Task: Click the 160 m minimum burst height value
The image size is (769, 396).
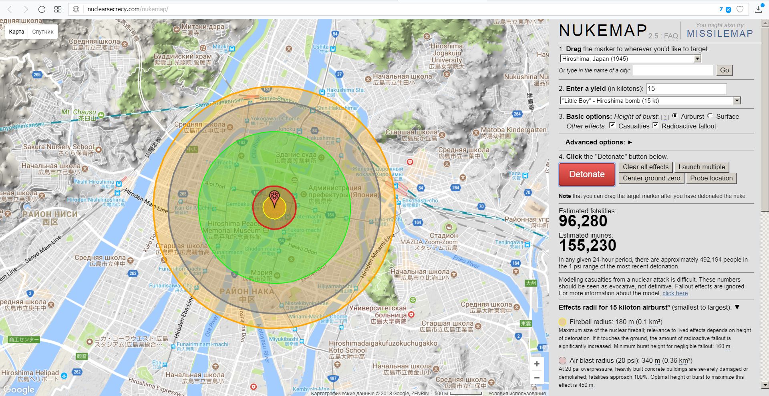Action: coord(723,346)
